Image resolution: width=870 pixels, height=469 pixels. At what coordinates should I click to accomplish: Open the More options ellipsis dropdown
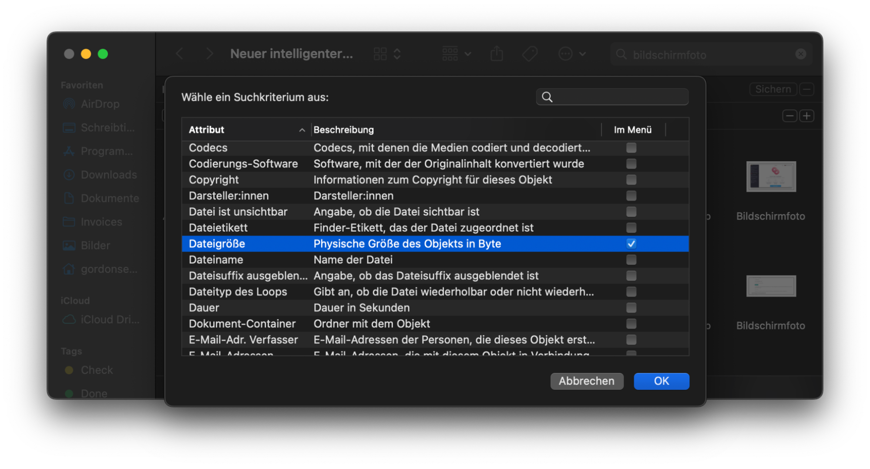[x=565, y=53]
